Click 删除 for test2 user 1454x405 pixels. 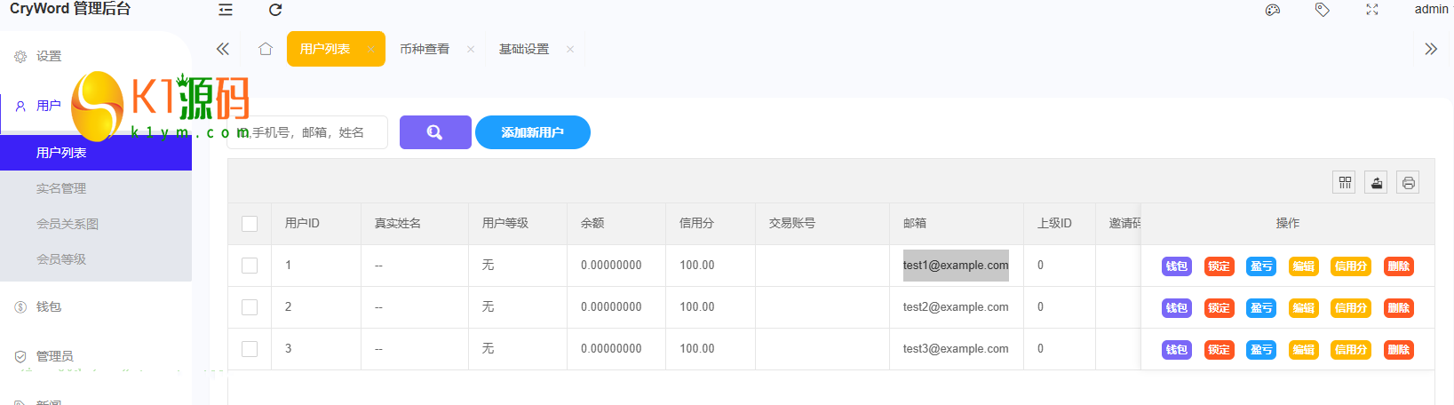pyautogui.click(x=1399, y=308)
